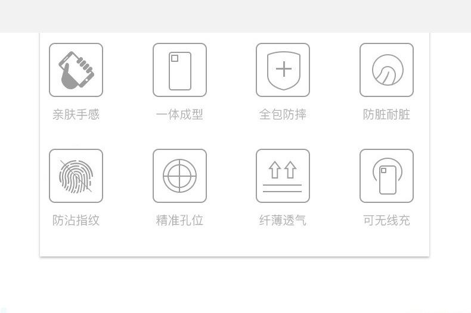Open the 可无线充 label

[386, 220]
